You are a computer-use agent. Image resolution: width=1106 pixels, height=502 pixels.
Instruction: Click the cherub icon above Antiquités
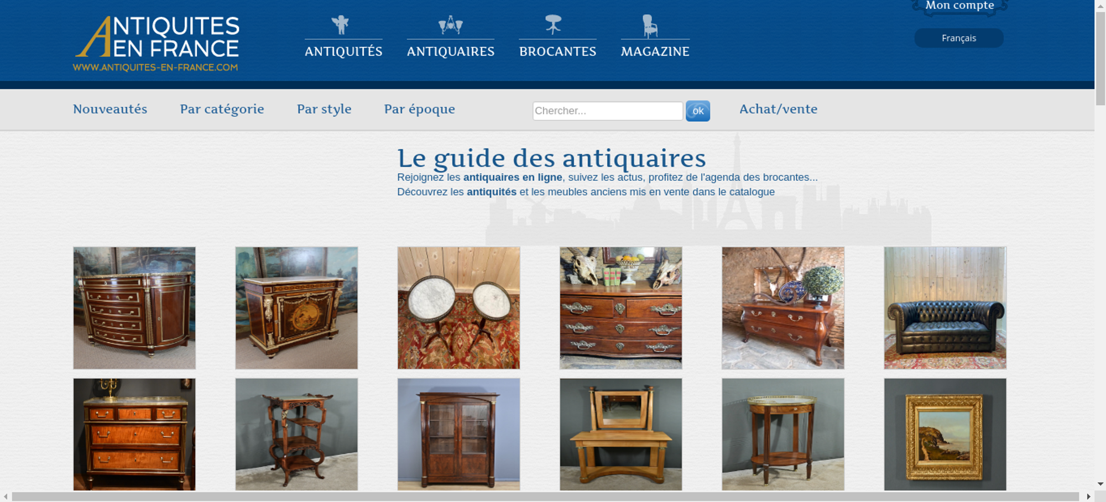click(340, 25)
